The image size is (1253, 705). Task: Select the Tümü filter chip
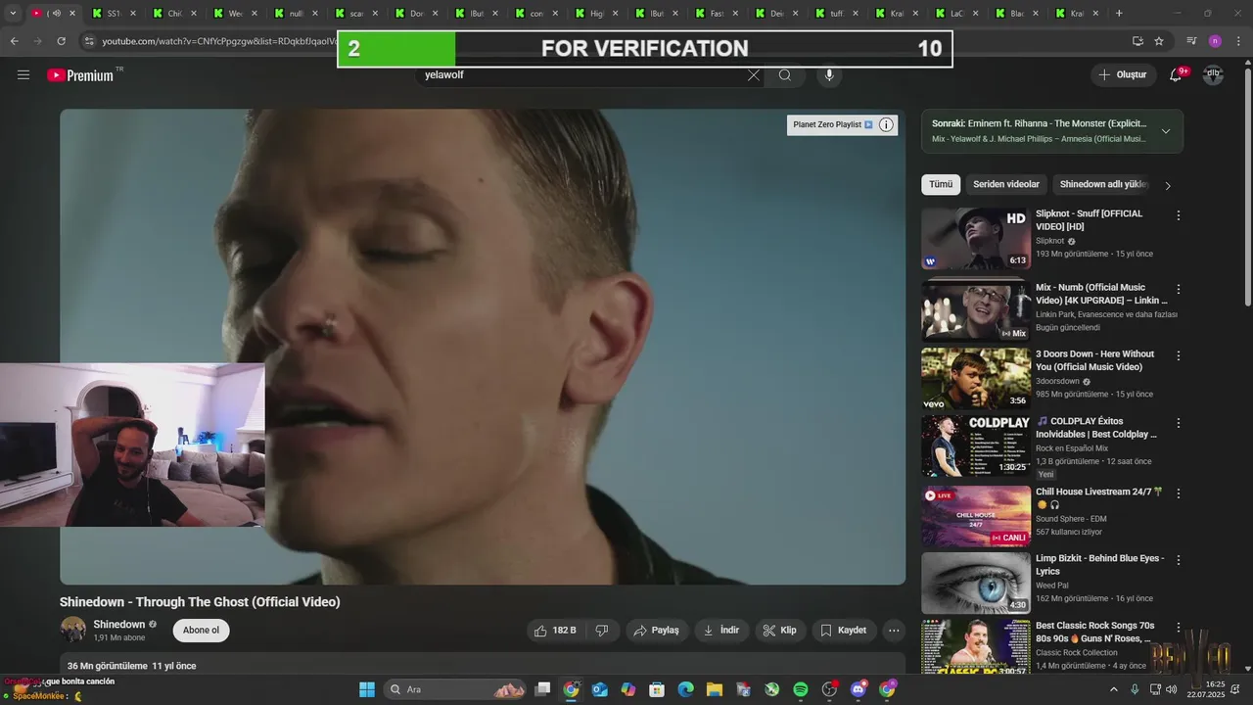click(x=941, y=184)
